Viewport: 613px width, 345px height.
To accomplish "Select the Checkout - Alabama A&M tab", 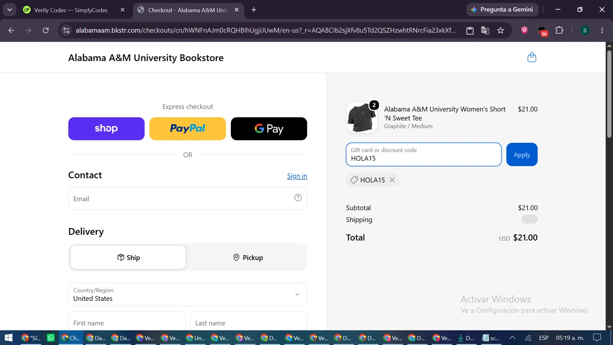I will pyautogui.click(x=188, y=10).
